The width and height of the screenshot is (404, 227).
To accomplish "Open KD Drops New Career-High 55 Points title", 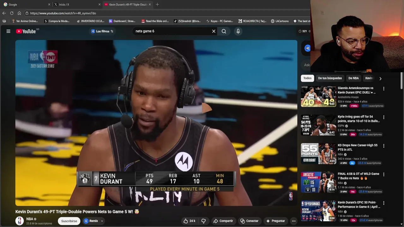I will tap(357, 148).
